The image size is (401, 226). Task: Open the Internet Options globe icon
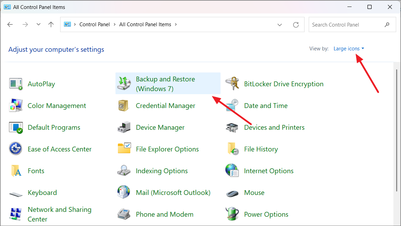coord(232,170)
